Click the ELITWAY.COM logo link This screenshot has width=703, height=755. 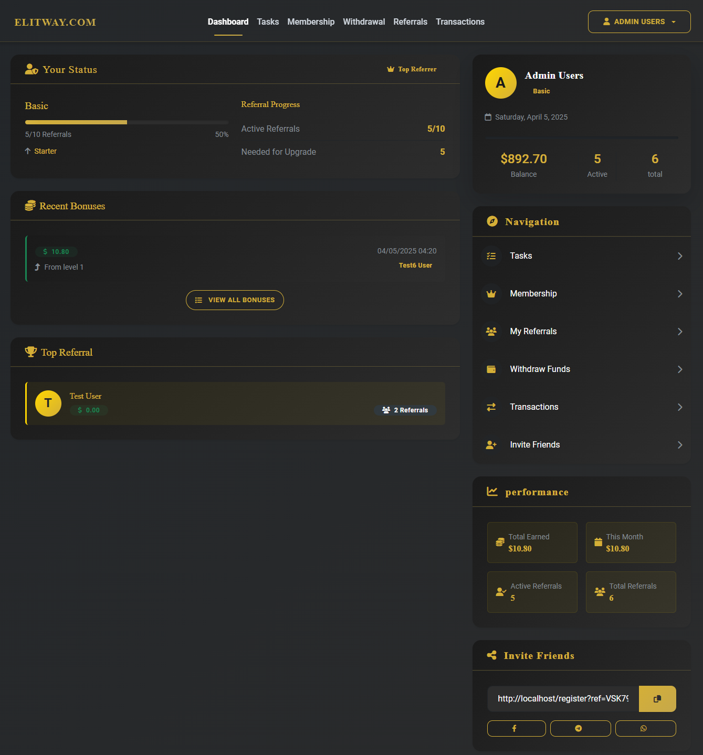[x=55, y=23]
